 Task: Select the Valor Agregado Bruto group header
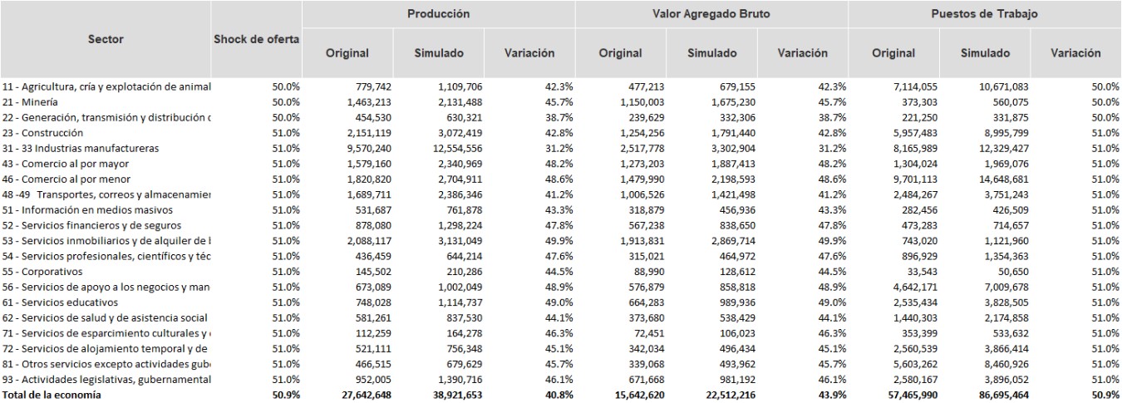point(711,14)
